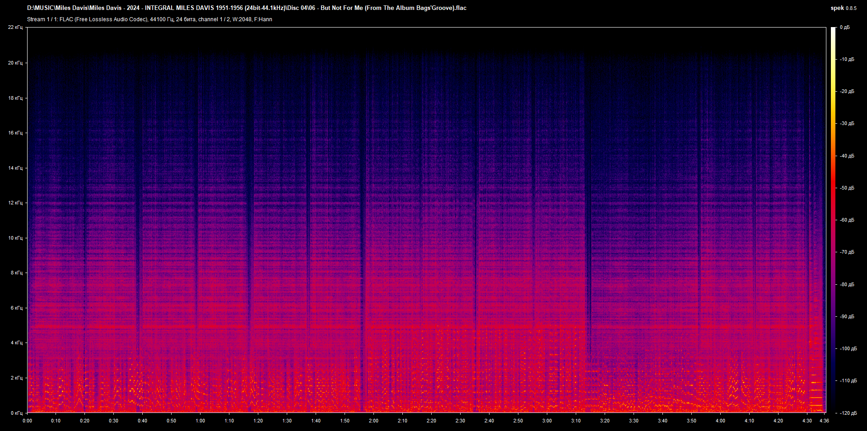The image size is (867, 431).
Task: Click the '0 кГц' frequency label
Action: [17, 413]
